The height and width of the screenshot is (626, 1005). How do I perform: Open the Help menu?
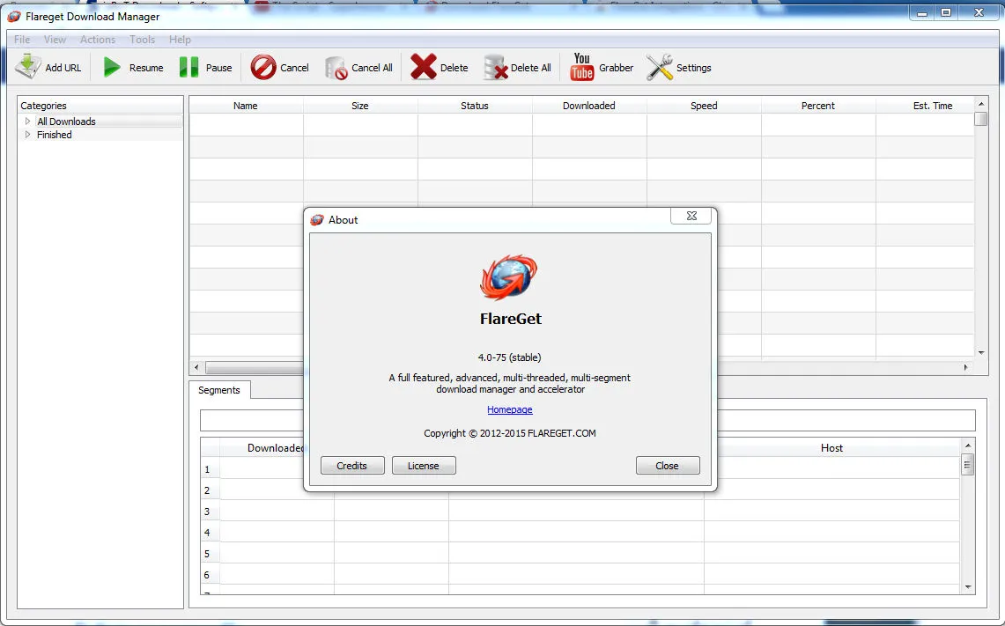(180, 40)
